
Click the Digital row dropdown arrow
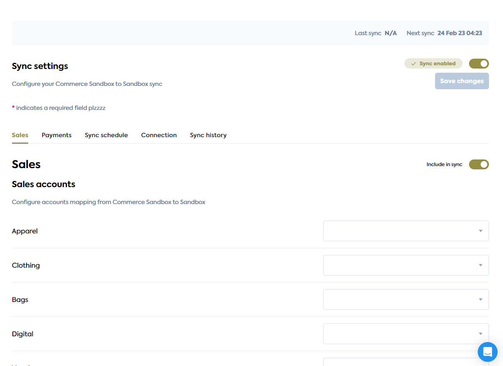coord(480,334)
